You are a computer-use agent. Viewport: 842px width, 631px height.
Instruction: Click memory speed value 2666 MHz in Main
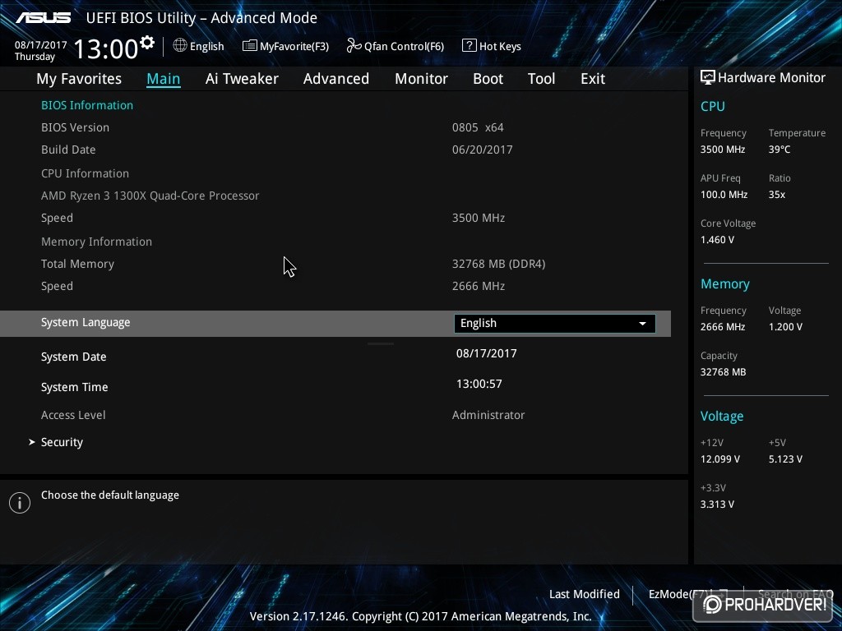click(x=479, y=286)
